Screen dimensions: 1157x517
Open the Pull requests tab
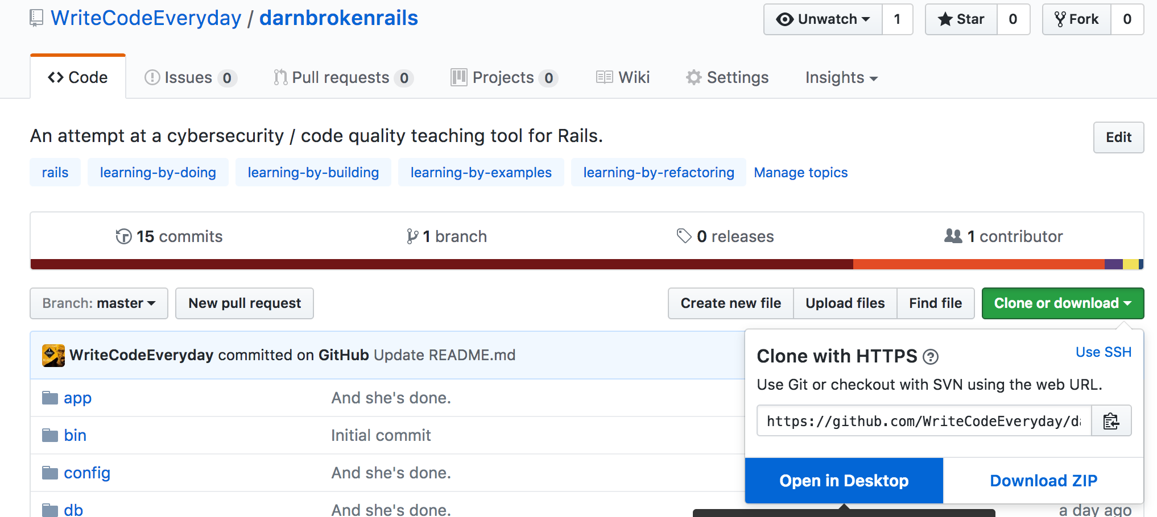click(343, 77)
